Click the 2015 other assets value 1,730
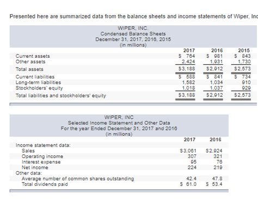258x199 pixels. tap(244, 62)
